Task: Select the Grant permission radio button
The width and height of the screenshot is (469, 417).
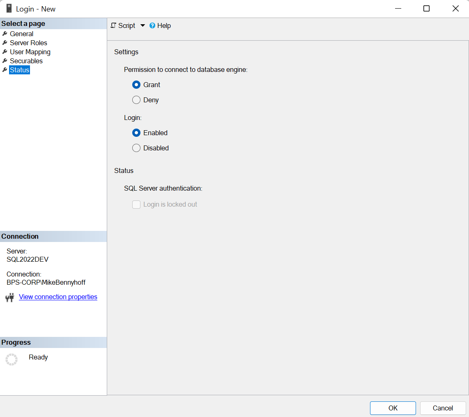Action: pos(136,85)
